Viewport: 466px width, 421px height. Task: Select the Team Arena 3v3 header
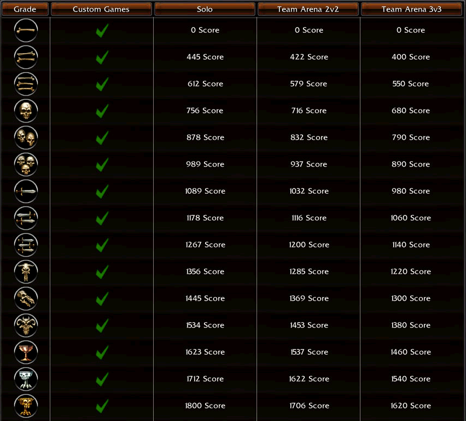(x=411, y=9)
